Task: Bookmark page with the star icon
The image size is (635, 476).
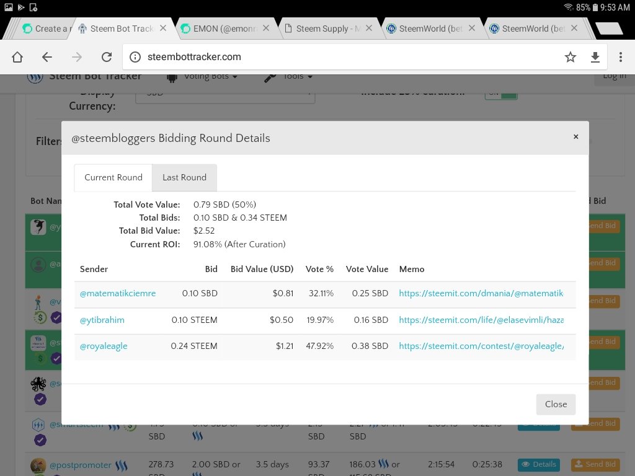Action: [571, 57]
